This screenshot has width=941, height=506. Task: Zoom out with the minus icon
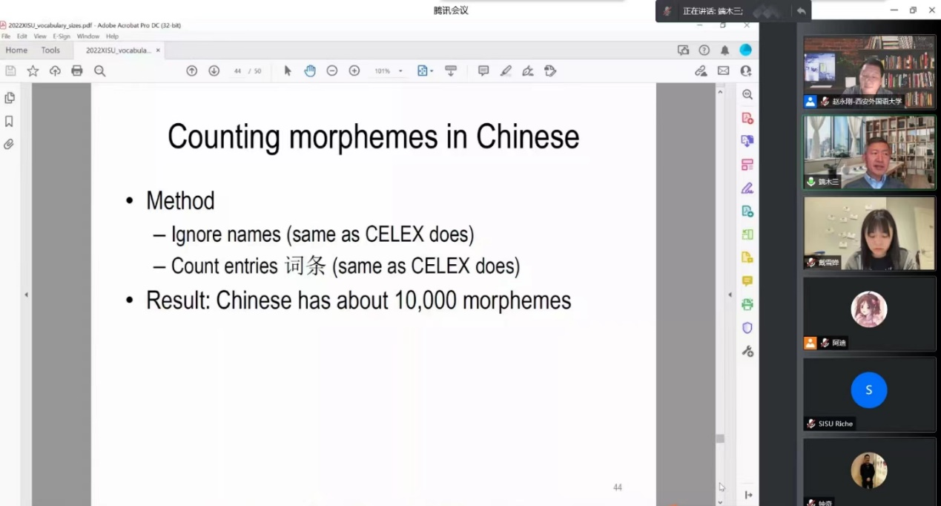[332, 71]
